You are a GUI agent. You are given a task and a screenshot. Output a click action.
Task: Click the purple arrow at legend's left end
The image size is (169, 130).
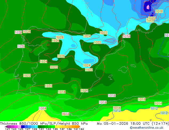pos(6,127)
